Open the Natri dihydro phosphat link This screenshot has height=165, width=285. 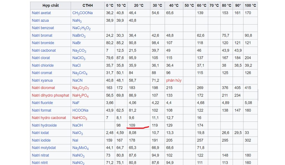(50, 95)
